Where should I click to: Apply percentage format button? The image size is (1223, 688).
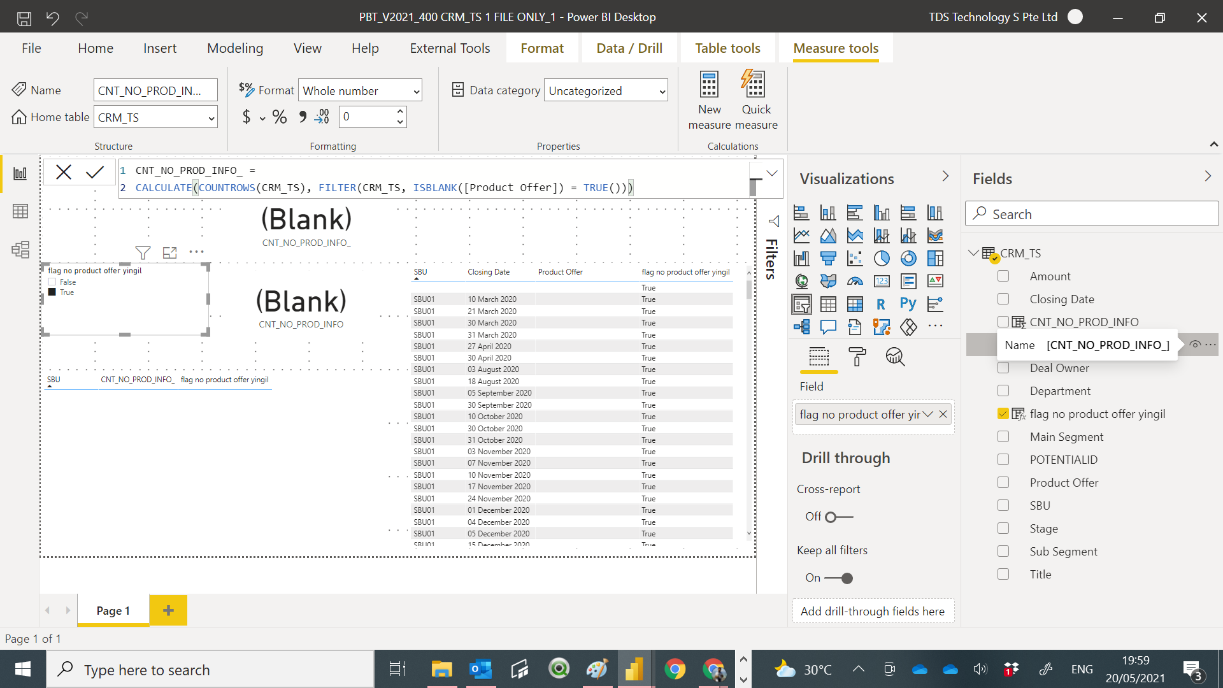click(x=280, y=117)
